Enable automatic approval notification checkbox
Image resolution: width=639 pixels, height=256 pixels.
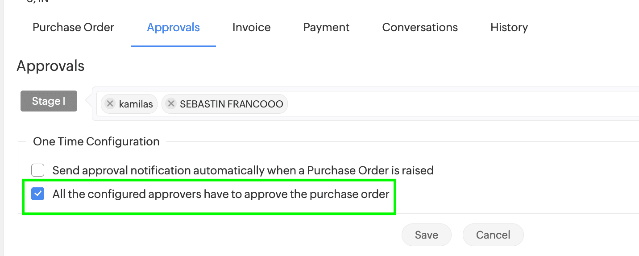point(38,170)
